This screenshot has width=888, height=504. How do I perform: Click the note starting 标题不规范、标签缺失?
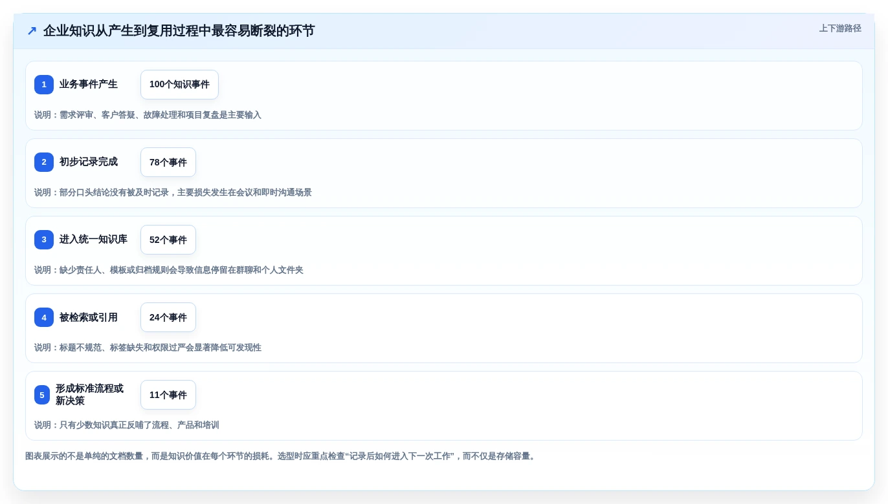pyautogui.click(x=148, y=348)
